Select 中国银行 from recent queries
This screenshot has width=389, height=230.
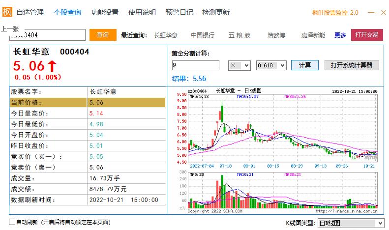click(x=203, y=35)
